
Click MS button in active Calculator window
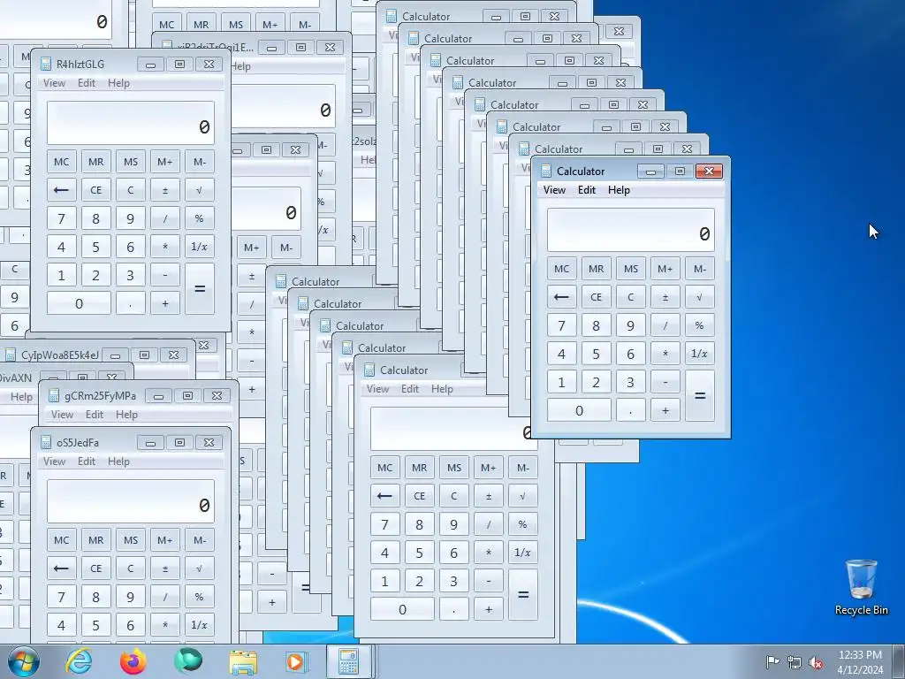pyautogui.click(x=631, y=269)
